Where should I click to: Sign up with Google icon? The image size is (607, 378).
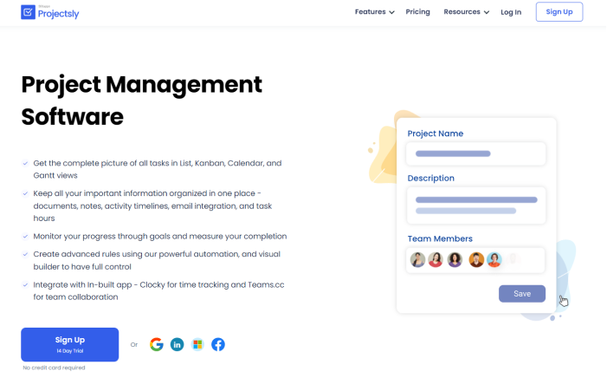tap(156, 344)
